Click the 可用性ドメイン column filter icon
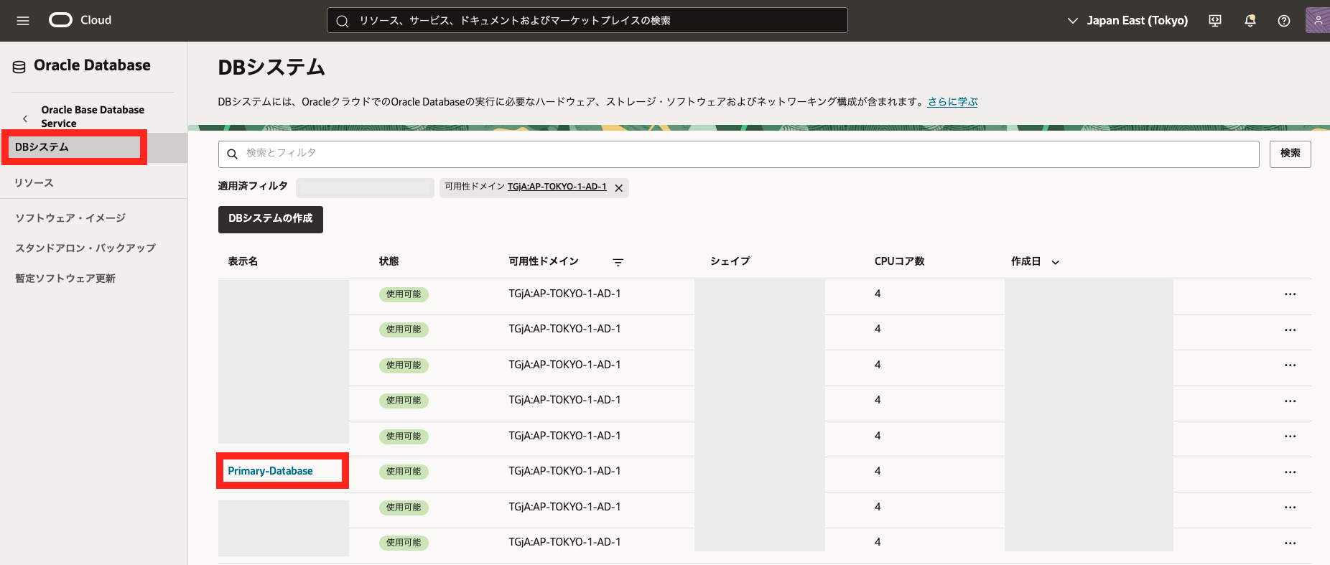This screenshot has width=1330, height=565. (618, 262)
